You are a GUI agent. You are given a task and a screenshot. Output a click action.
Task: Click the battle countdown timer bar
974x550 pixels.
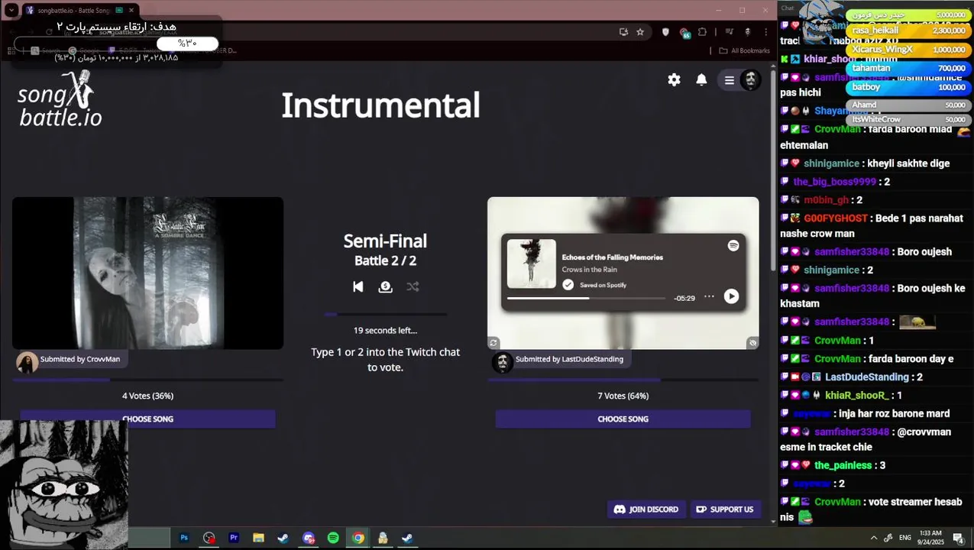pos(385,314)
